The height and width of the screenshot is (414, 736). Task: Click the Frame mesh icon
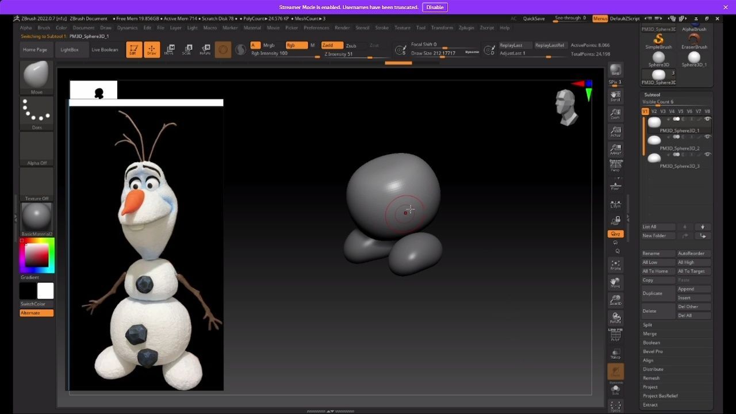tap(615, 265)
